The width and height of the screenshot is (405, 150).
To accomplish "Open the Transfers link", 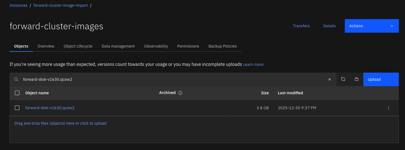I will point(301,26).
